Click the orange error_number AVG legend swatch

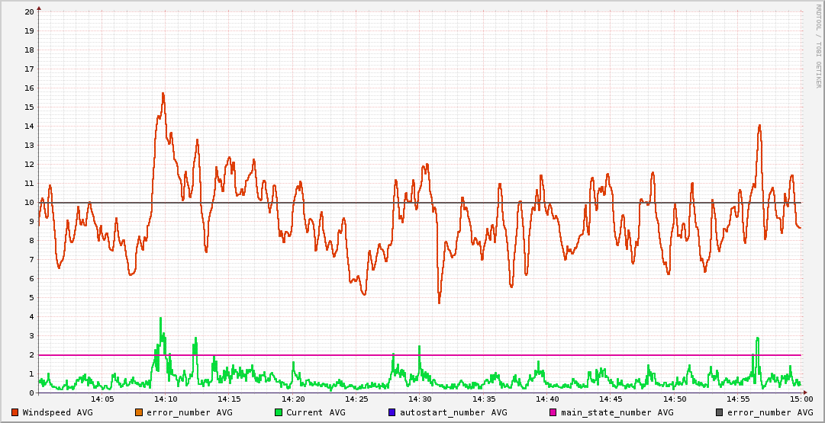tap(139, 412)
